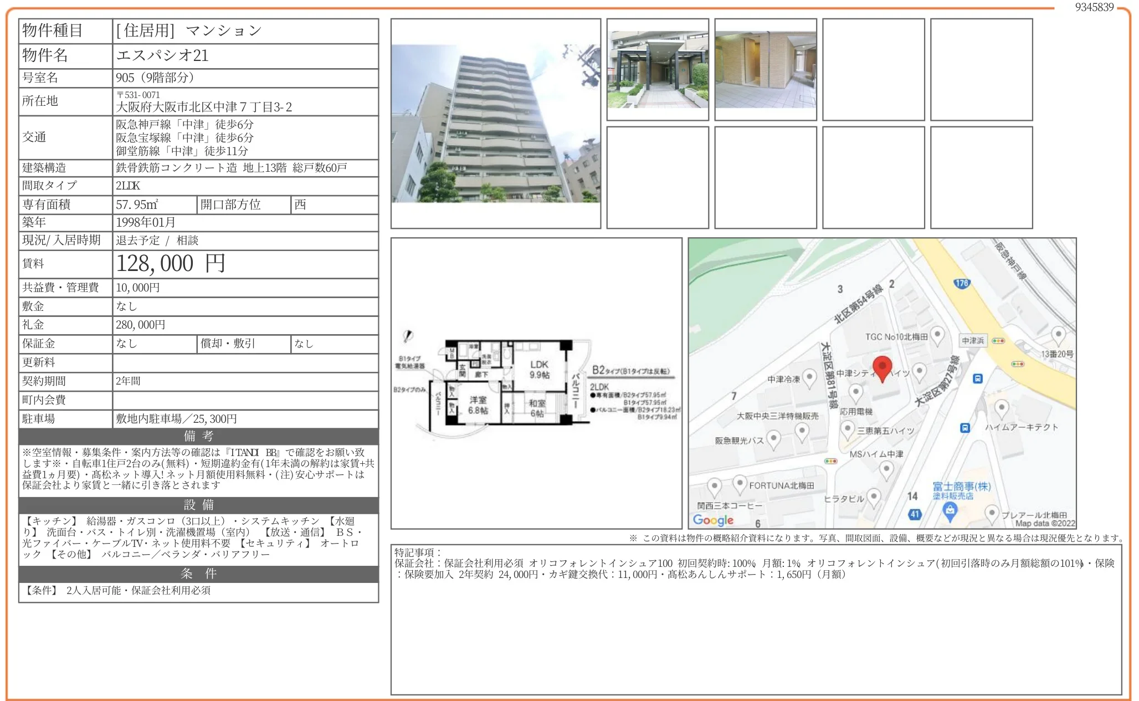Click the Google logo on the map
This screenshot has width=1139, height=701.
click(x=713, y=520)
